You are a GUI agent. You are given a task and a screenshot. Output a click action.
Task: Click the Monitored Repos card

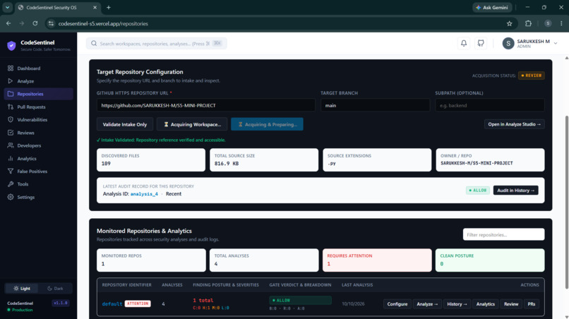[x=151, y=260]
